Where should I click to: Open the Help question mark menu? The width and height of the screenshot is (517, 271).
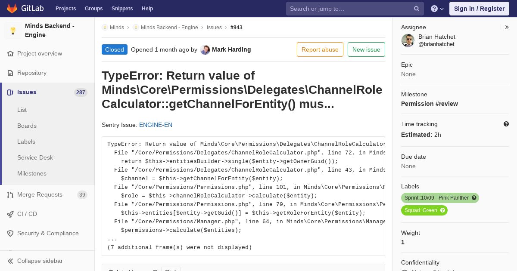(x=437, y=9)
